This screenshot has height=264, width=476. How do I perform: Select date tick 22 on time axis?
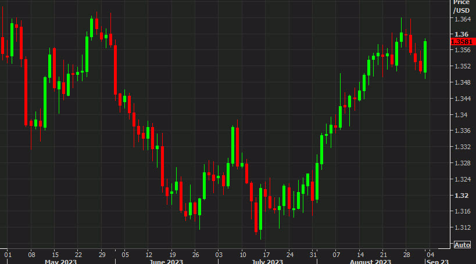pyautogui.click(x=78, y=255)
